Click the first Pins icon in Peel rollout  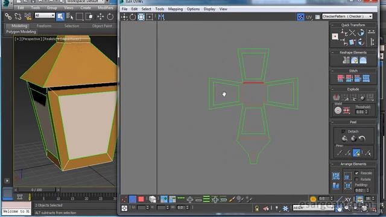click(340, 153)
